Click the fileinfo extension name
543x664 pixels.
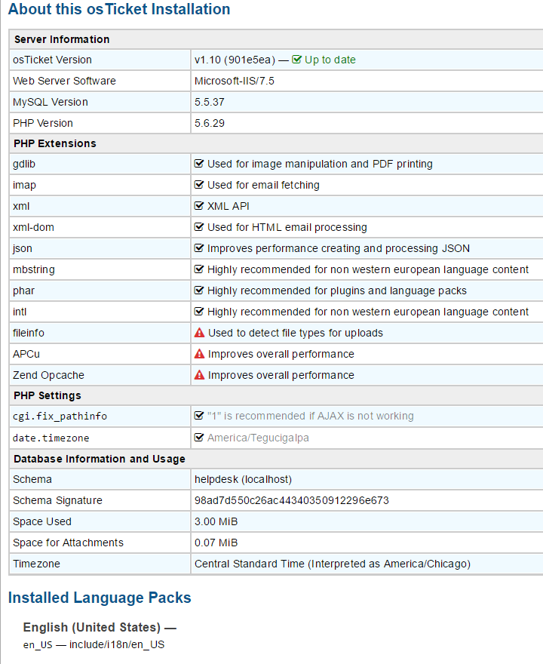pos(29,334)
